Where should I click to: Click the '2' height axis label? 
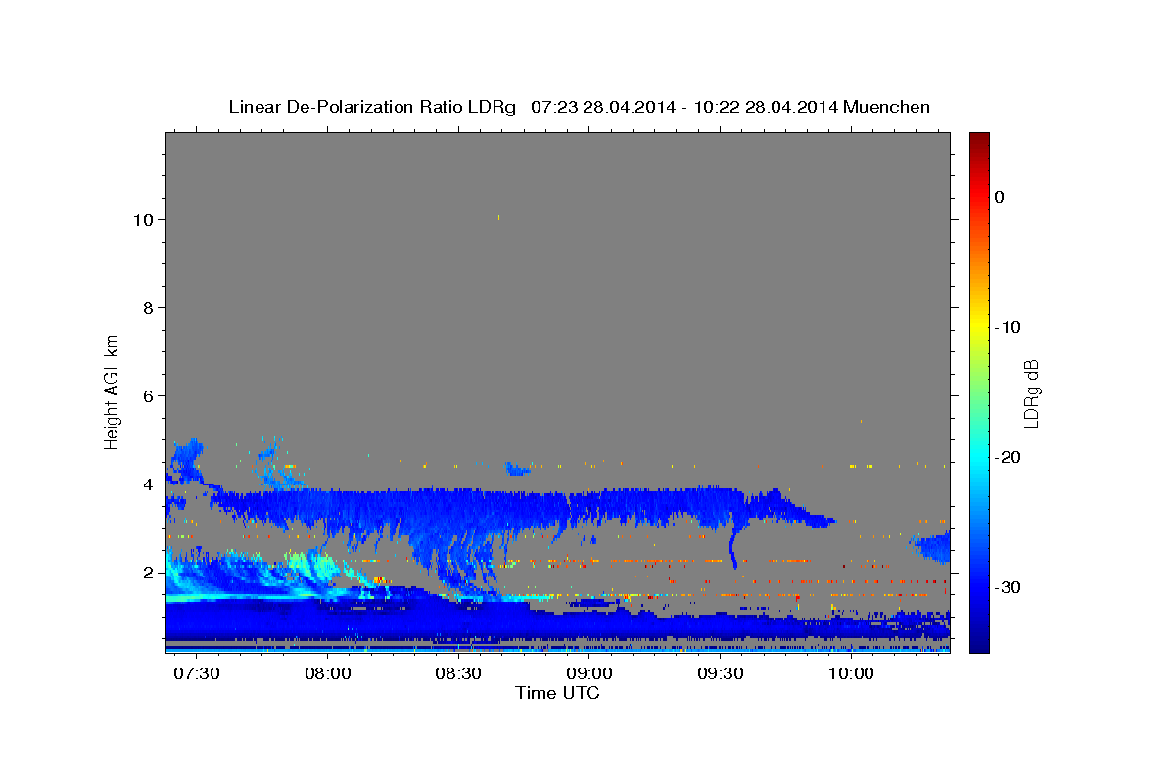coord(149,573)
